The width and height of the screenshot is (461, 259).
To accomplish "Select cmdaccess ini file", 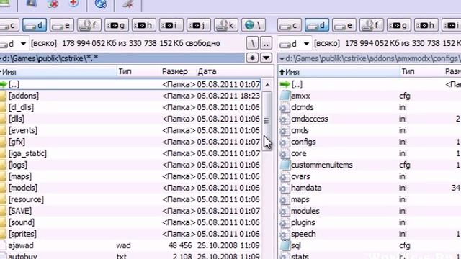I will 370,119.
